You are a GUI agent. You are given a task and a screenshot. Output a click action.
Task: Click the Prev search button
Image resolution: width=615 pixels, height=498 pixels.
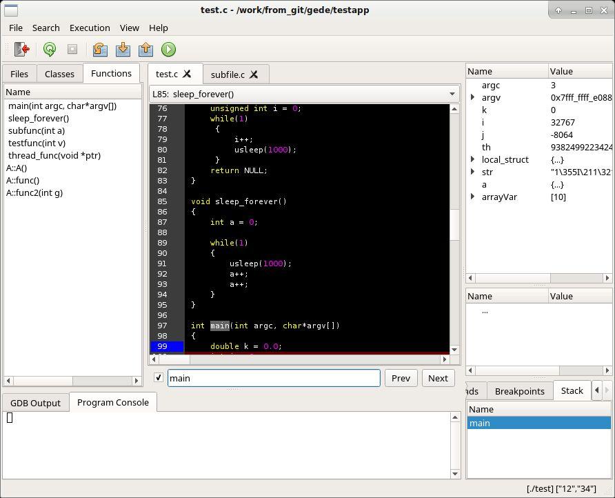tap(401, 378)
